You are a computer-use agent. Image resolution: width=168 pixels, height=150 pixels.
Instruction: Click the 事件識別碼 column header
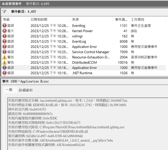[x=121, y=20]
